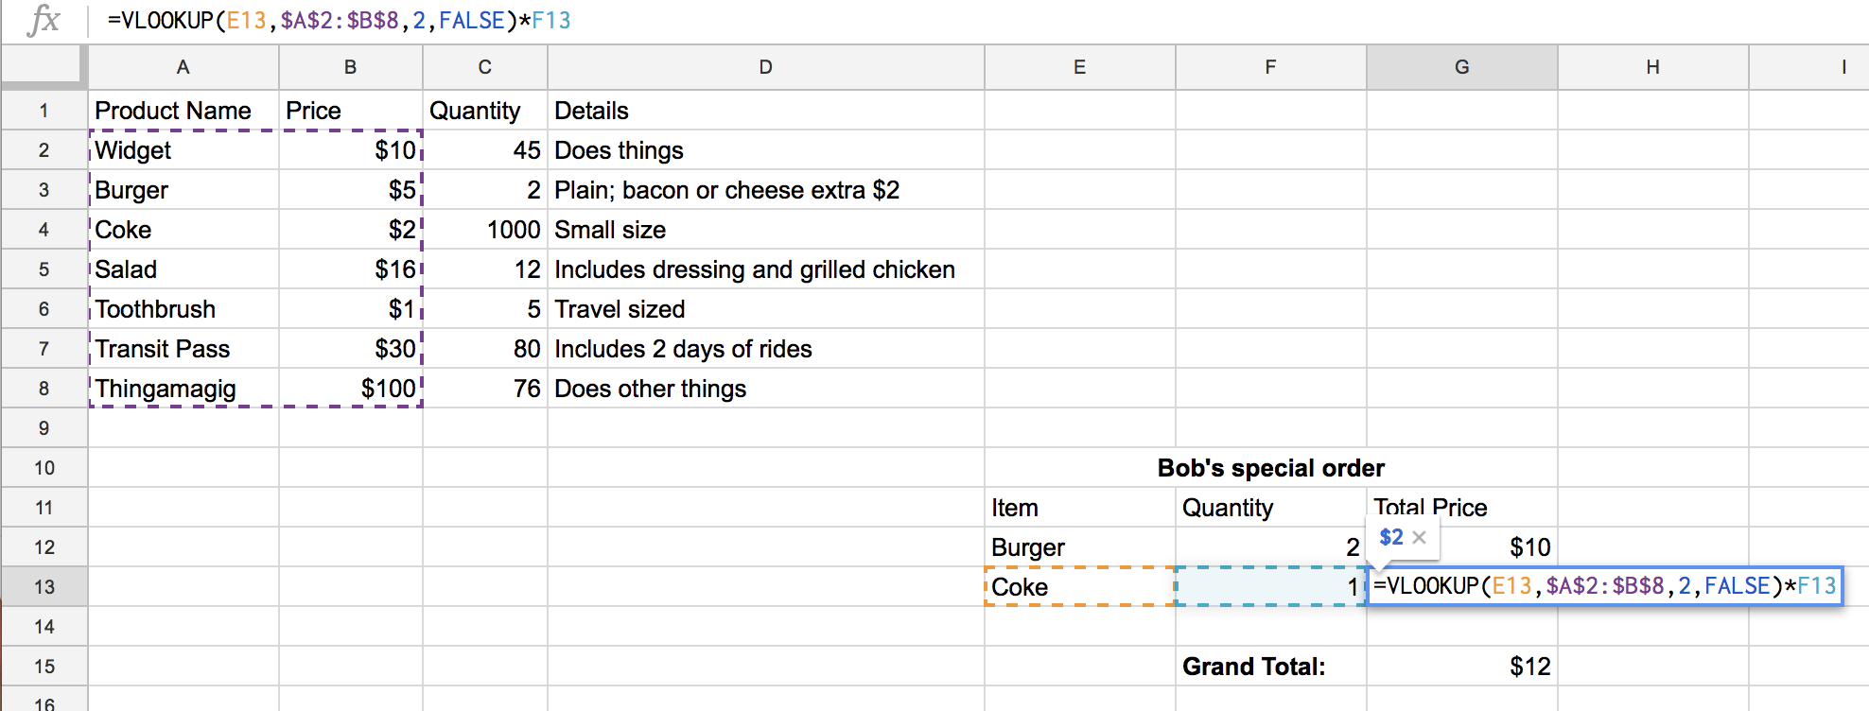The width and height of the screenshot is (1869, 711).
Task: Select the Bob's special order header cell
Action: pos(1269,467)
